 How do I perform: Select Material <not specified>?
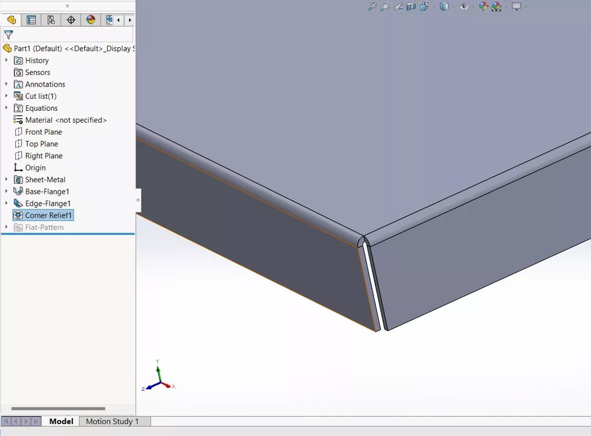click(x=60, y=120)
